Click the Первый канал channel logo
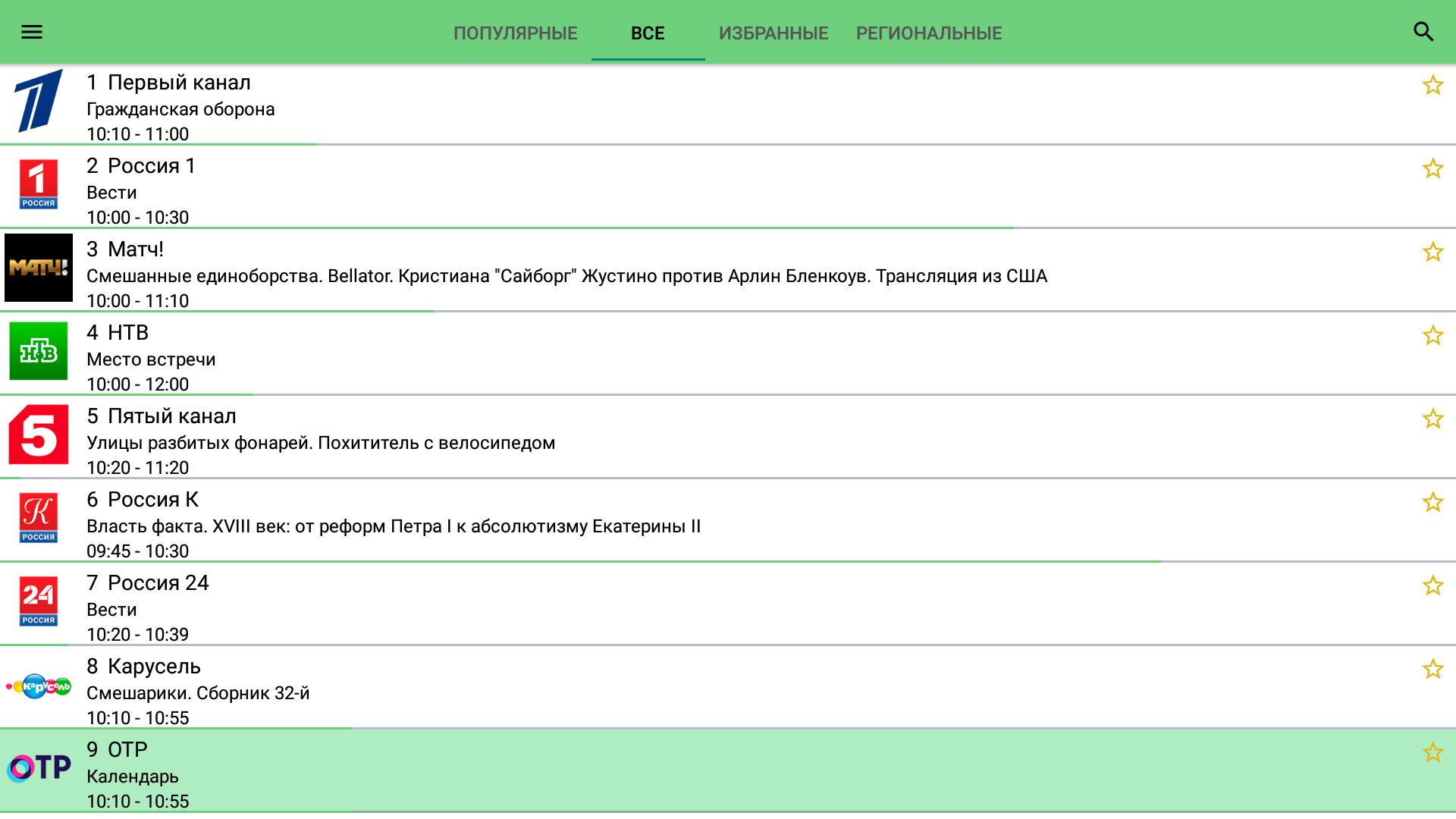1456x819 pixels. coord(39,100)
